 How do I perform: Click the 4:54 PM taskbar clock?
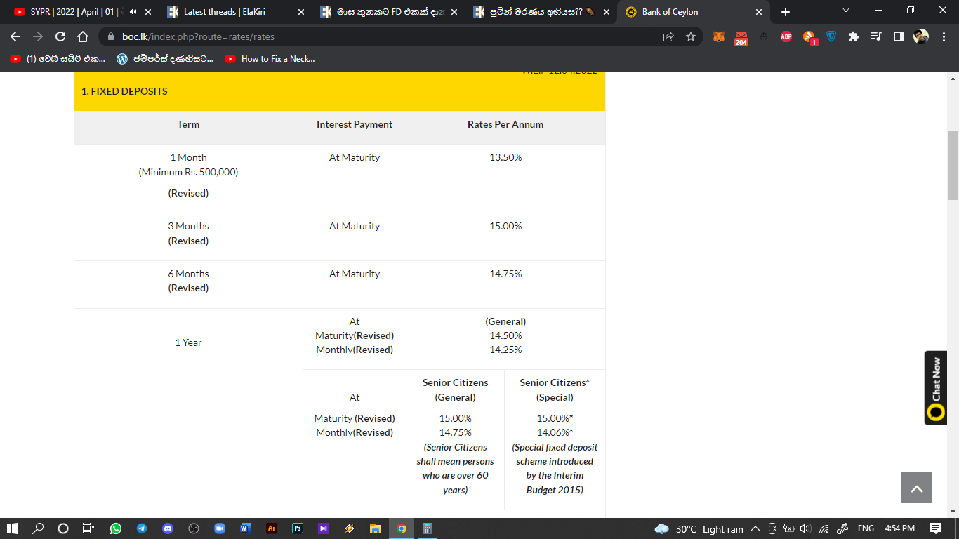[x=899, y=528]
